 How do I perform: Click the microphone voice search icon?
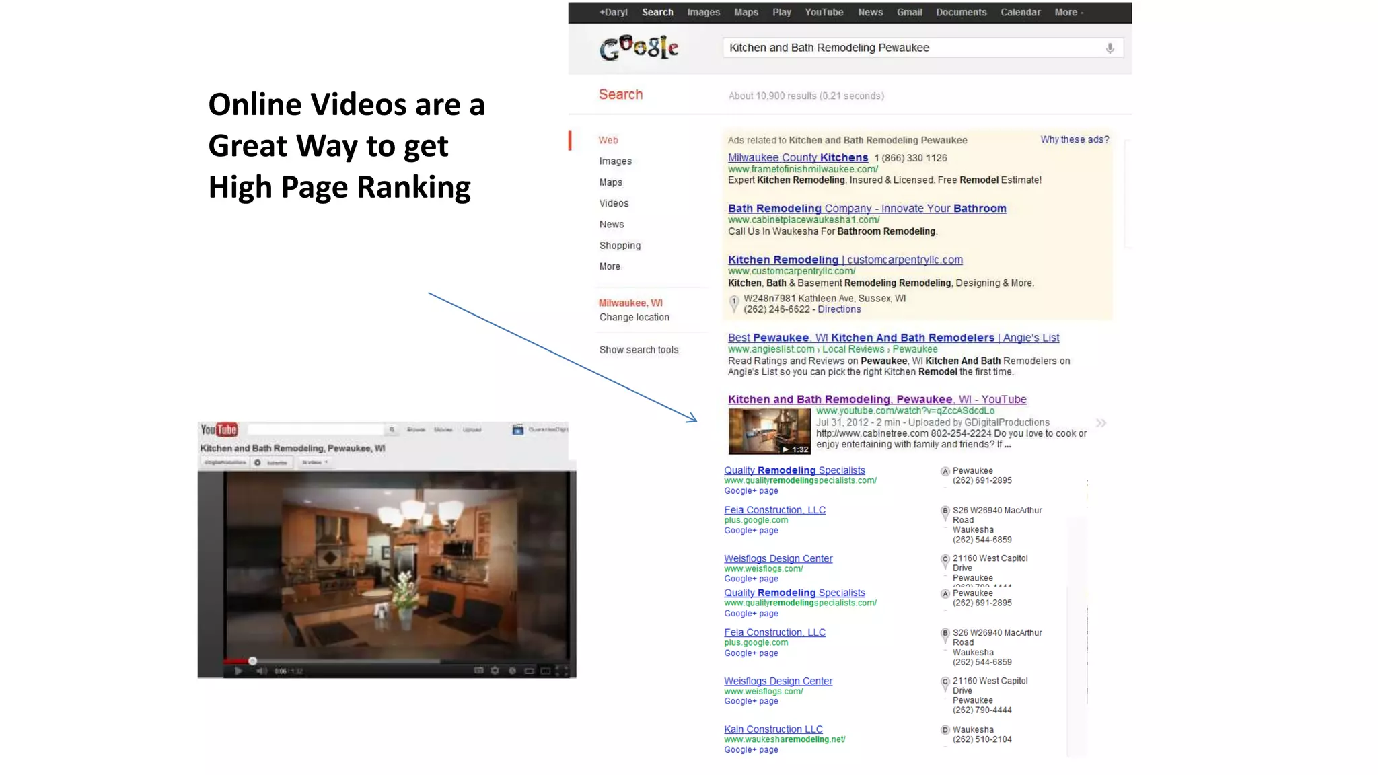pos(1110,48)
